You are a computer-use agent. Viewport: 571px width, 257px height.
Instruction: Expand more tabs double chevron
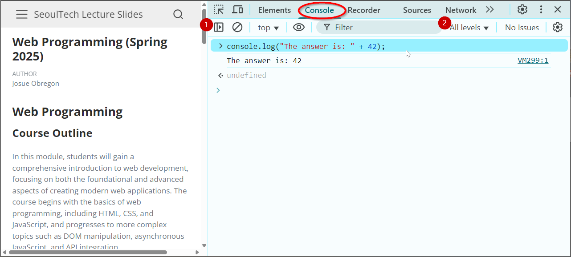pyautogui.click(x=490, y=10)
